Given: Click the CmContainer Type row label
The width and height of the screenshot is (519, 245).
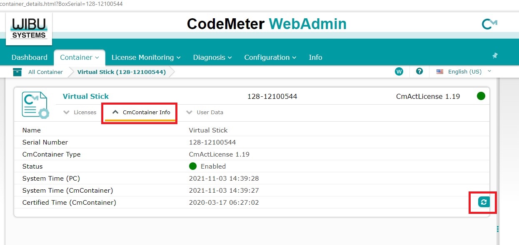Looking at the screenshot, I should click(51, 154).
